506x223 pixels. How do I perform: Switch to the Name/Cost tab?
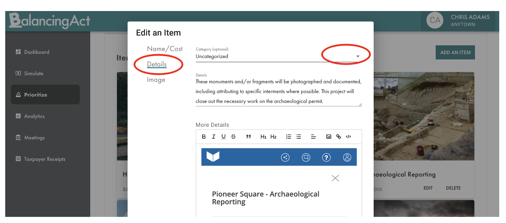tap(165, 49)
